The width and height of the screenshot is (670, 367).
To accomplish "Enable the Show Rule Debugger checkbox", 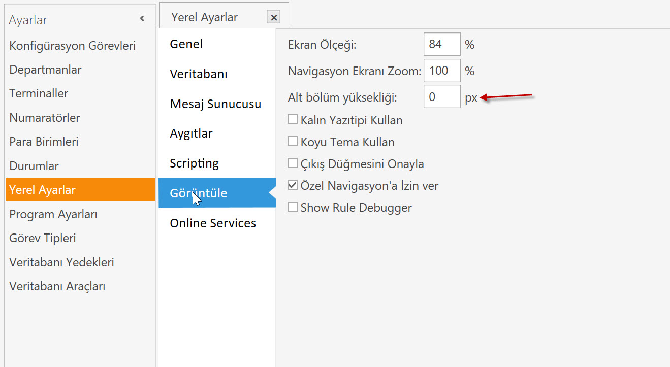I will click(x=293, y=207).
